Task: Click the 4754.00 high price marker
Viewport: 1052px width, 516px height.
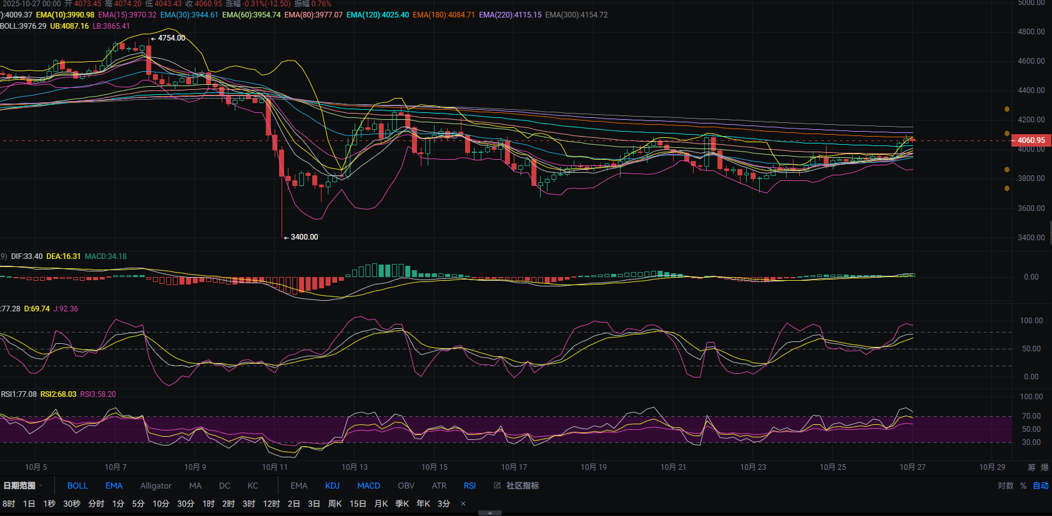Action: [x=171, y=38]
